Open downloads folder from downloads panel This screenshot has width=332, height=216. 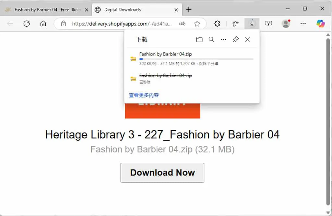pos(199,40)
